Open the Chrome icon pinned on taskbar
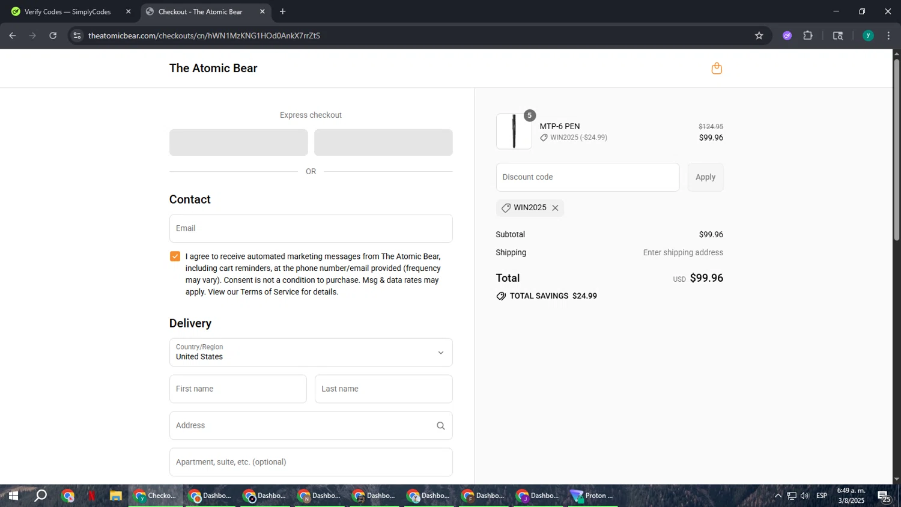This screenshot has width=901, height=507. click(x=68, y=496)
